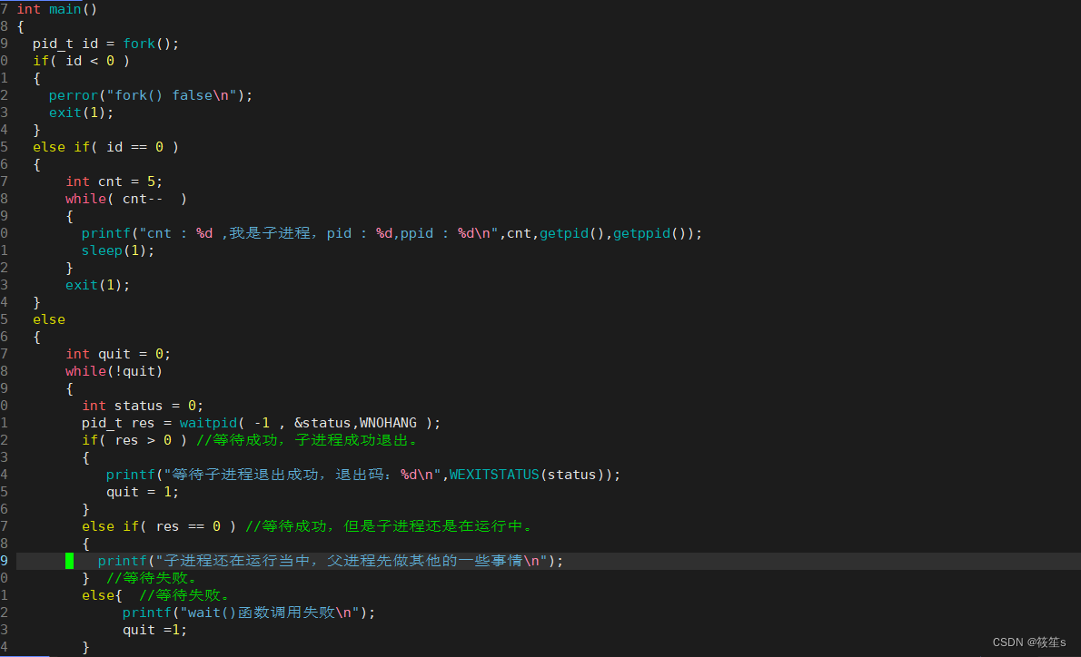Click 'else if( id == 0 )' line
This screenshot has height=657, width=1081.
click(x=105, y=147)
